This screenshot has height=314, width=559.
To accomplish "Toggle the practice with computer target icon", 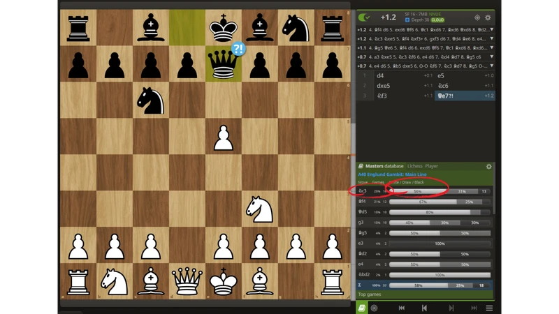I will point(374,308).
